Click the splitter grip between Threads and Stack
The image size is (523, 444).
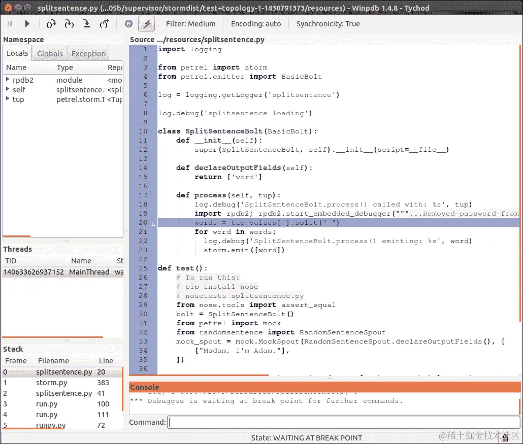tap(65, 340)
